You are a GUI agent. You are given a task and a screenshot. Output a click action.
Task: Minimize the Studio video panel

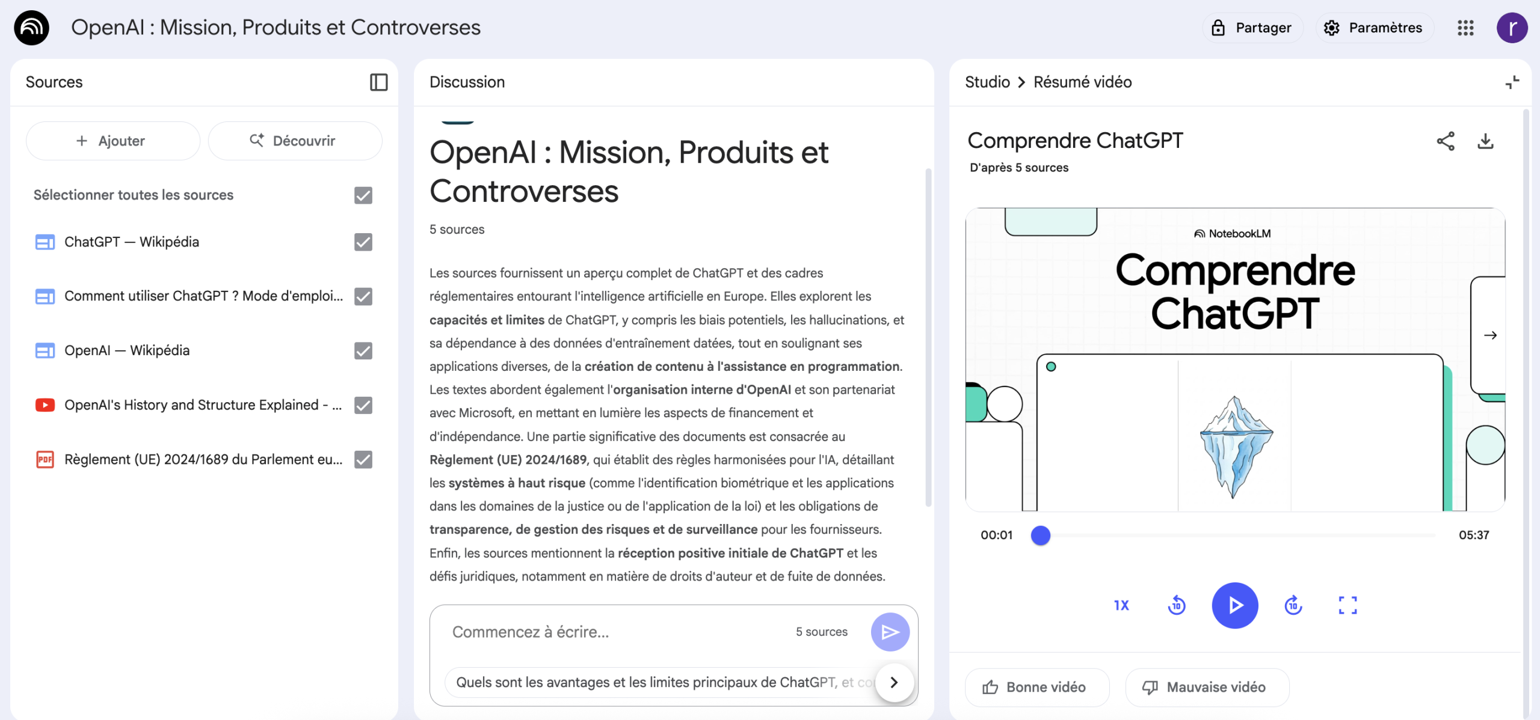coord(1512,82)
